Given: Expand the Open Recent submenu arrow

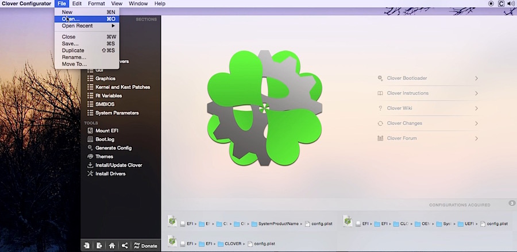Looking at the screenshot, I should 113,26.
